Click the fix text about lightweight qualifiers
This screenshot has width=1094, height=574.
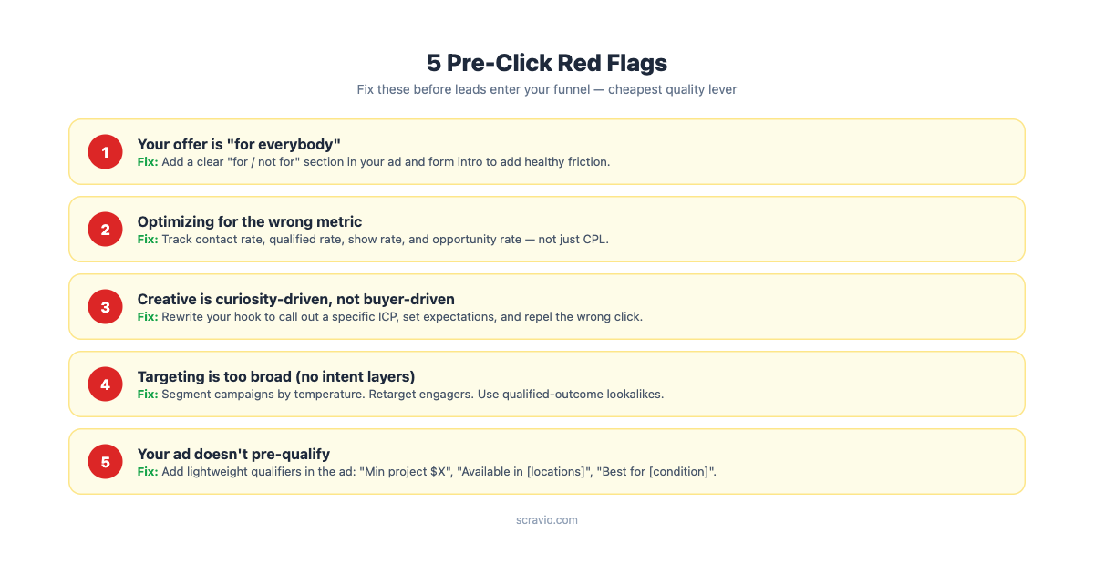tap(439, 472)
